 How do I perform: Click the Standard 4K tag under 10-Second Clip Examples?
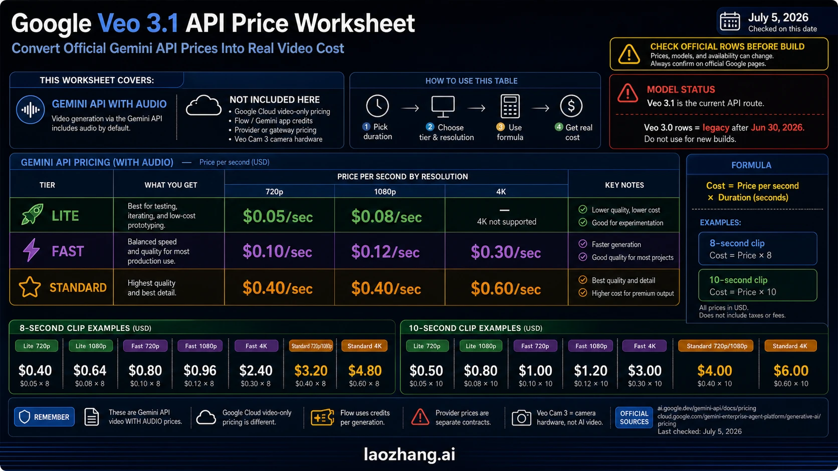790,346
